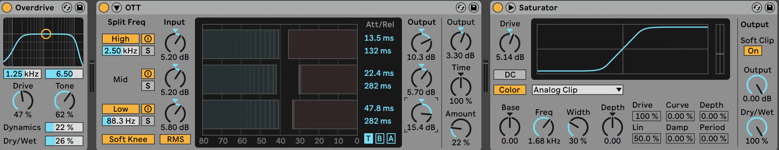Click the Saturator color Depth knob
This screenshot has height=150, width=779.
click(613, 126)
